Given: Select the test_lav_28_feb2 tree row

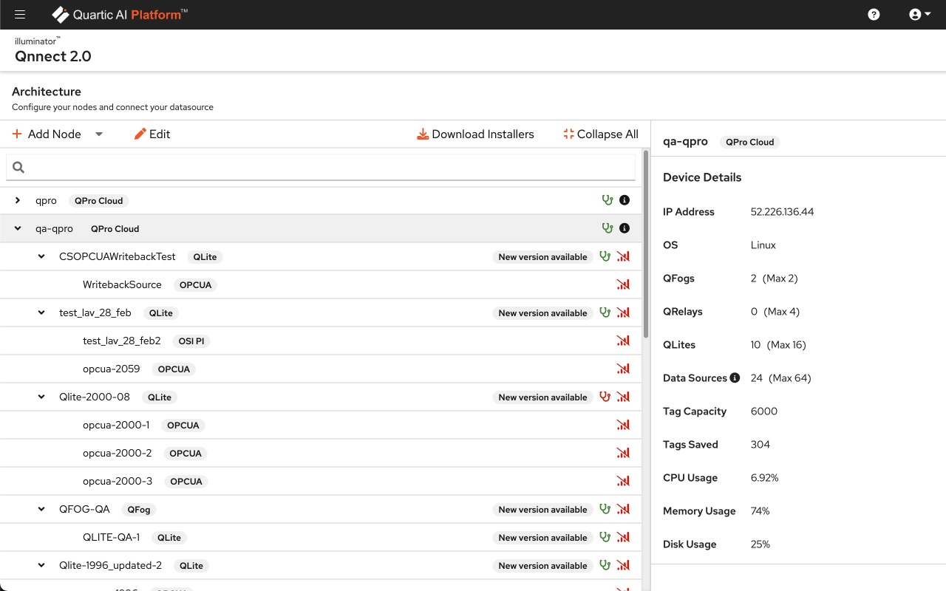Looking at the screenshot, I should 321,341.
